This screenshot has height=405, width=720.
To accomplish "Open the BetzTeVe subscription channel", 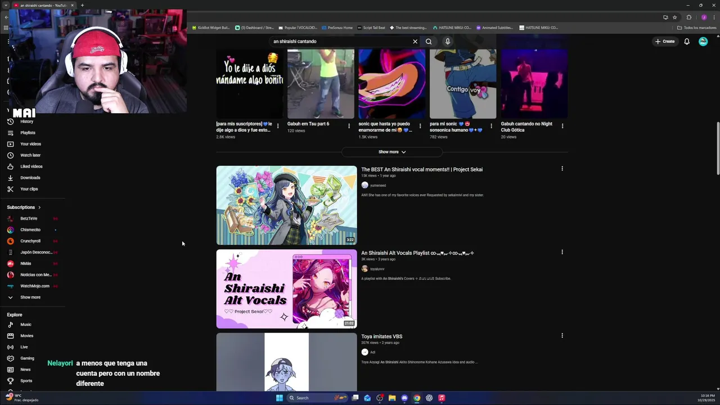I will (29, 218).
